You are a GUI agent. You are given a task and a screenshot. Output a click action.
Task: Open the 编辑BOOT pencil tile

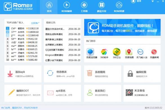coord(23,93)
